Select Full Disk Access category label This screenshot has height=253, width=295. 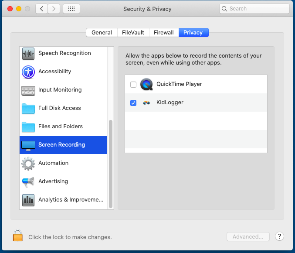pos(60,108)
